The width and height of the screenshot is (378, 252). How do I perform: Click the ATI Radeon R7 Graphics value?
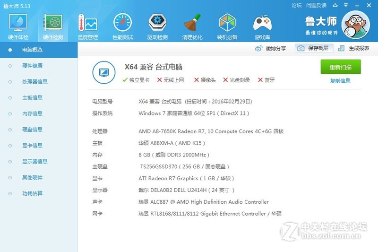[x=186, y=178]
